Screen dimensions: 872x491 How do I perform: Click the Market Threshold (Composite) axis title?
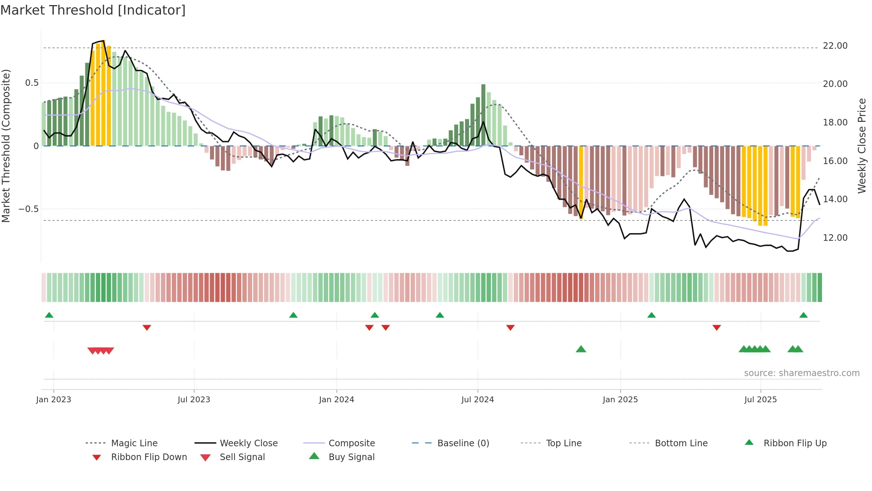point(6,145)
